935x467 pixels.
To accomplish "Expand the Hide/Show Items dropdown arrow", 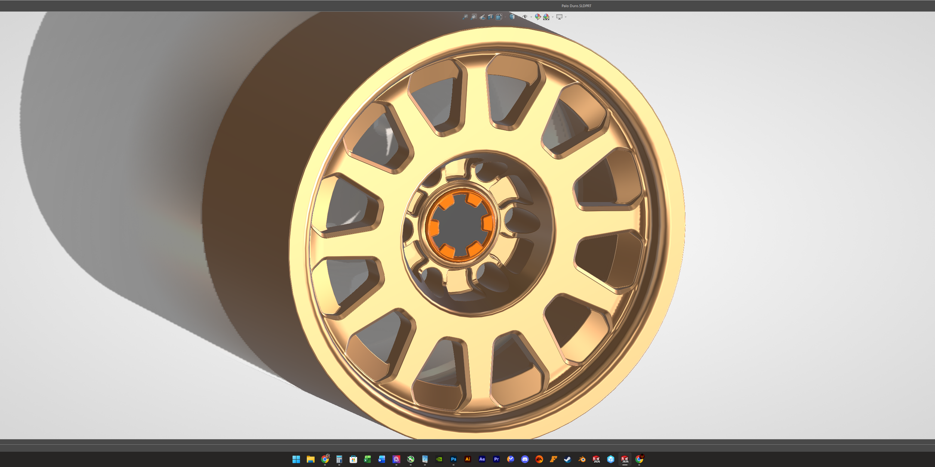I will 531,17.
